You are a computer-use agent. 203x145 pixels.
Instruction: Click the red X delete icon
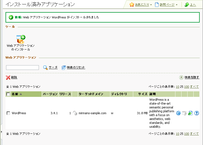point(8,78)
